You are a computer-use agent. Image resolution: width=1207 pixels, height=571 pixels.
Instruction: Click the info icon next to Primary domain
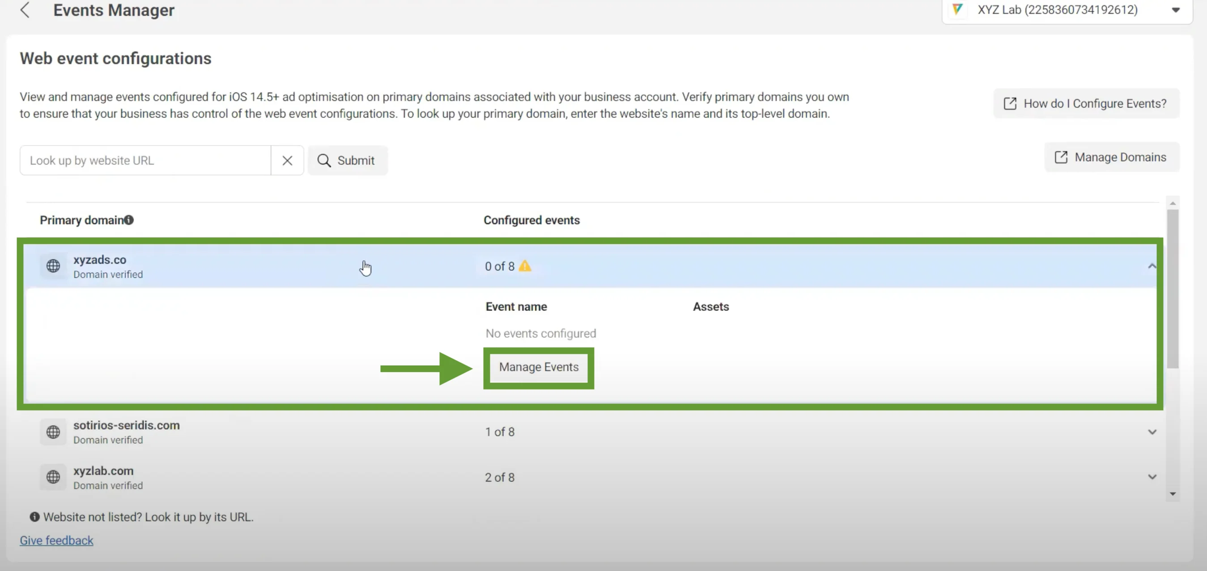tap(129, 220)
